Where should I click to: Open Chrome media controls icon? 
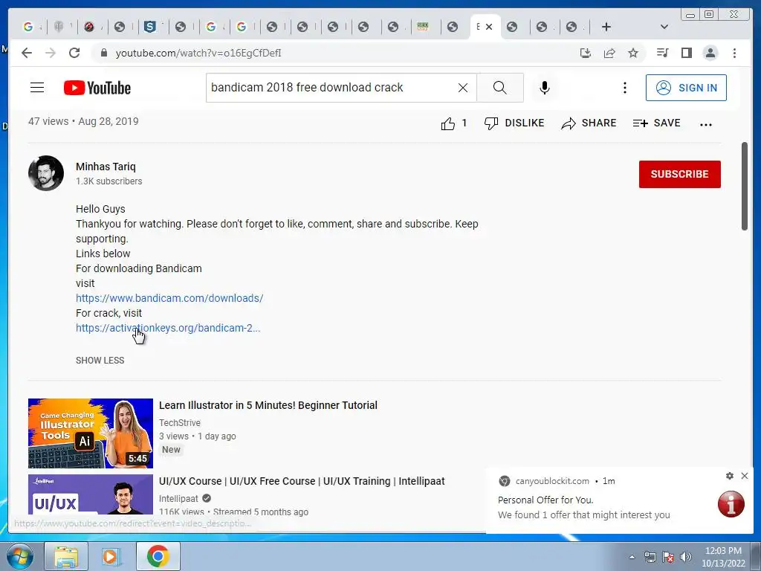tap(662, 53)
